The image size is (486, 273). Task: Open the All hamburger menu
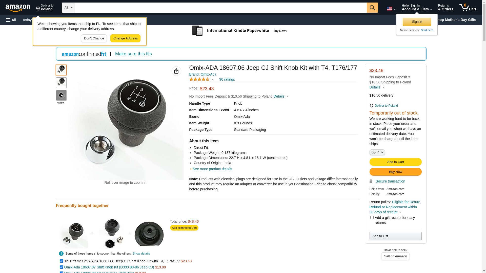point(11,20)
